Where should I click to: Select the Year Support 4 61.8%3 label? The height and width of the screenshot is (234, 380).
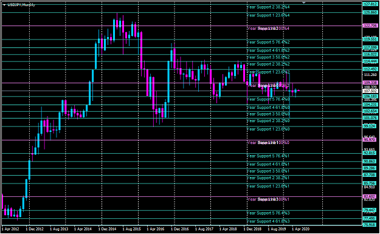point(268,221)
